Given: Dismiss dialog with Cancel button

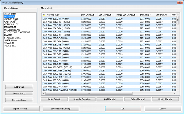Looking at the screenshot, I should coord(163,108).
